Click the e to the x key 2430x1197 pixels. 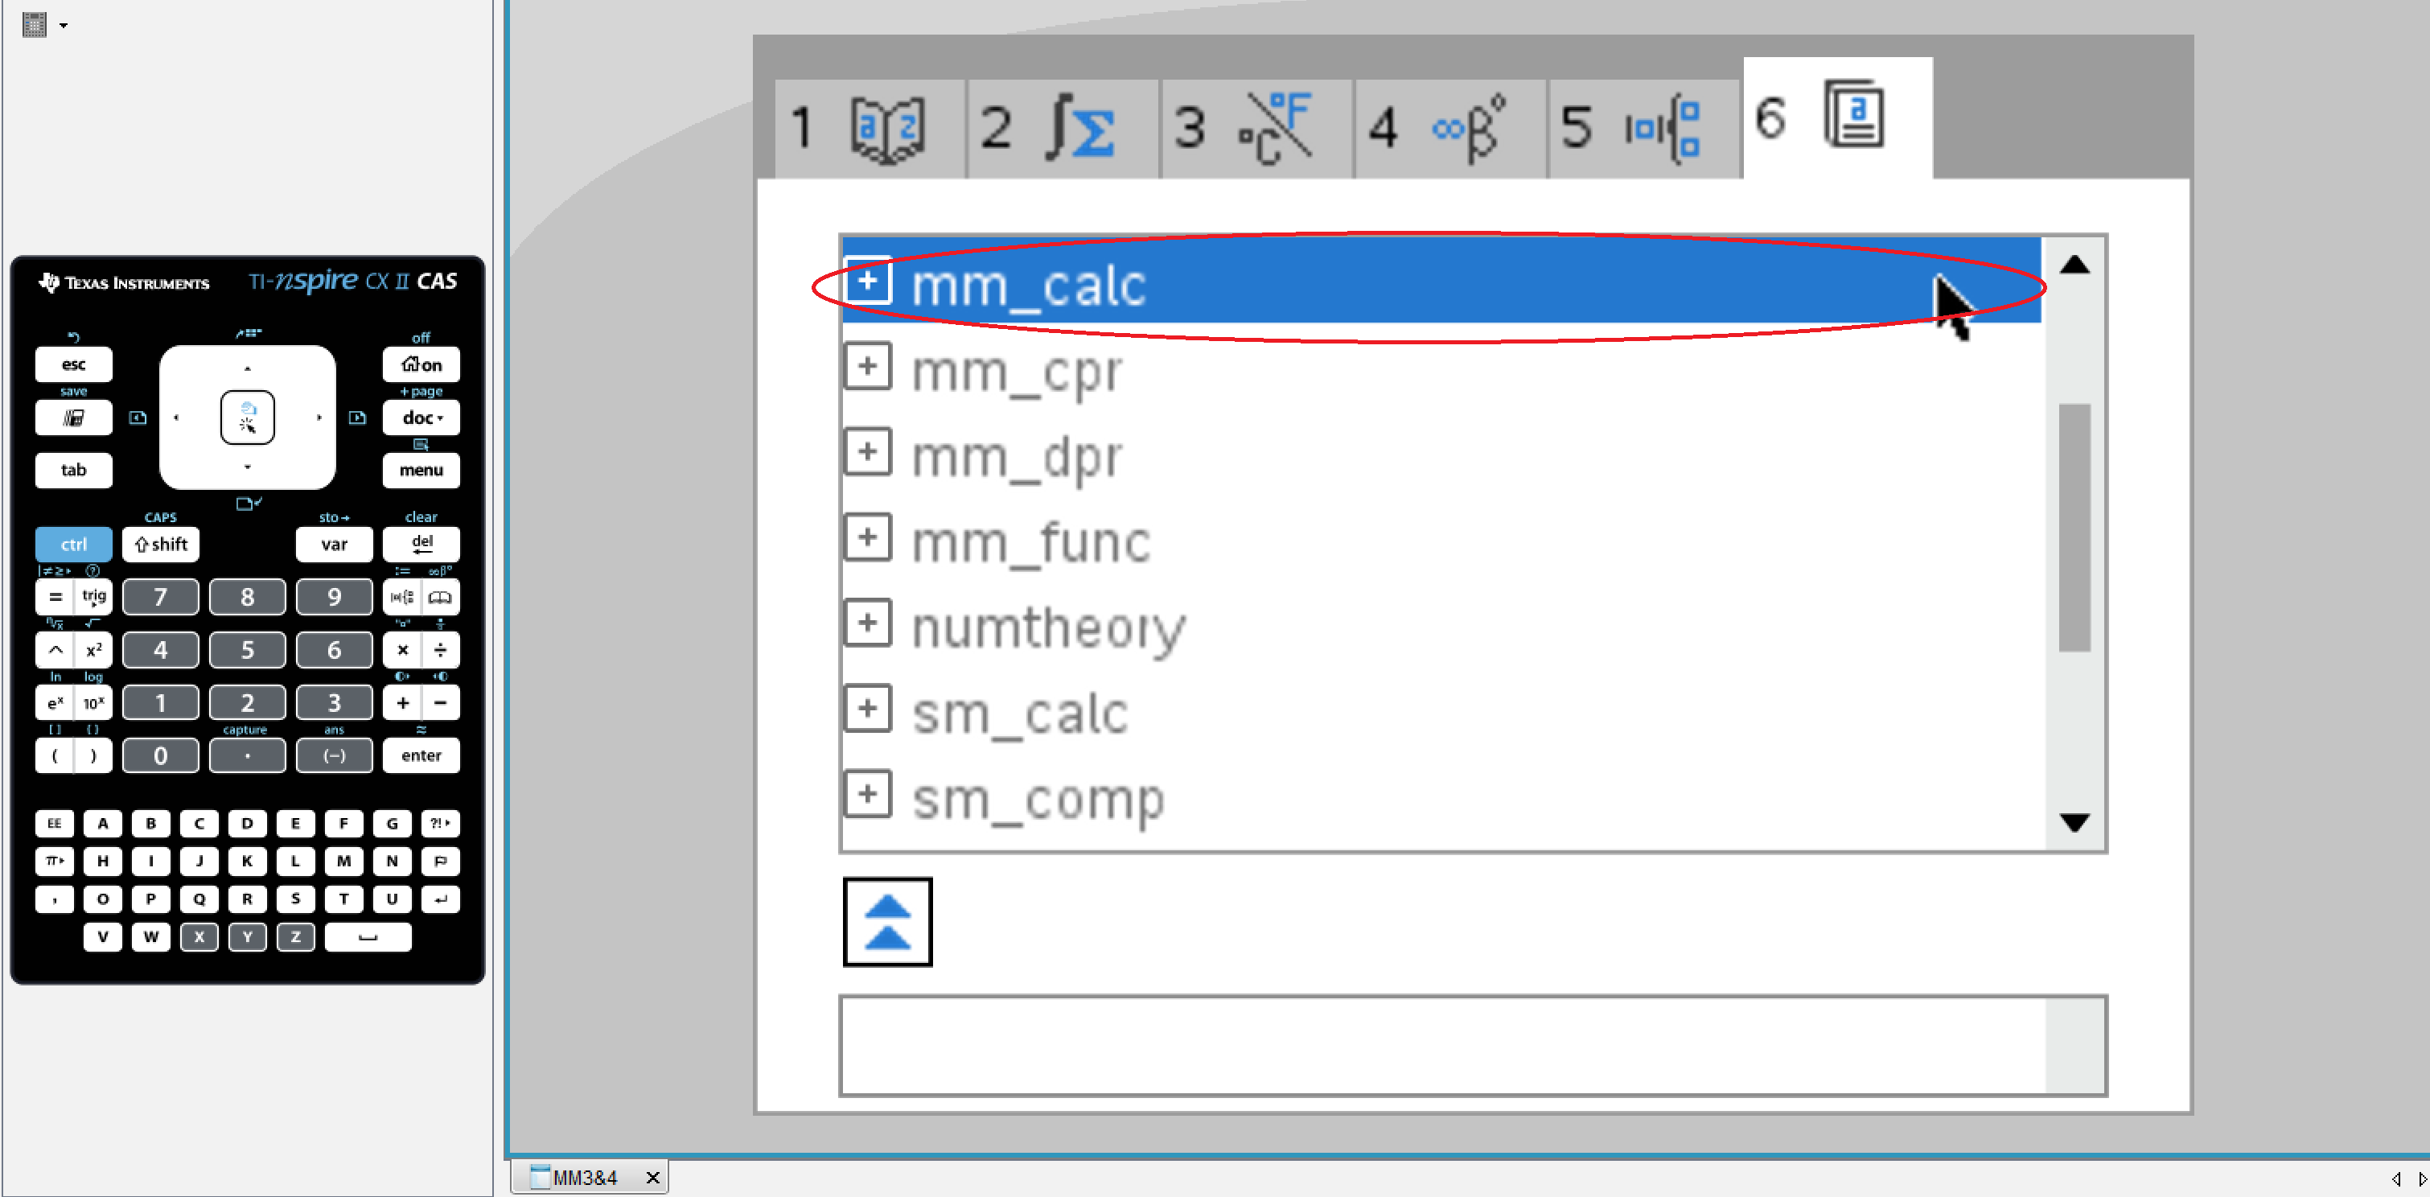(55, 703)
